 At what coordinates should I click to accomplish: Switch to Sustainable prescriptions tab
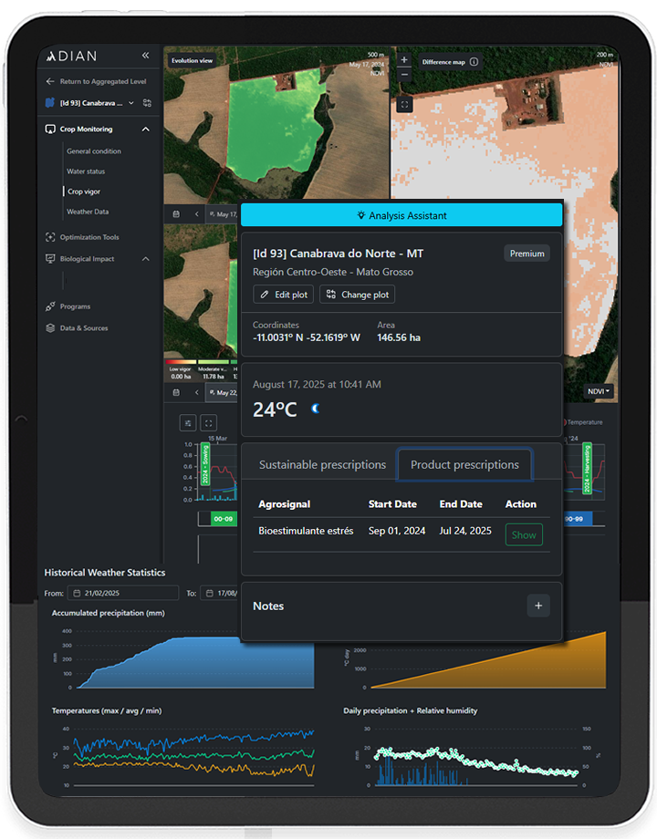pyautogui.click(x=322, y=464)
